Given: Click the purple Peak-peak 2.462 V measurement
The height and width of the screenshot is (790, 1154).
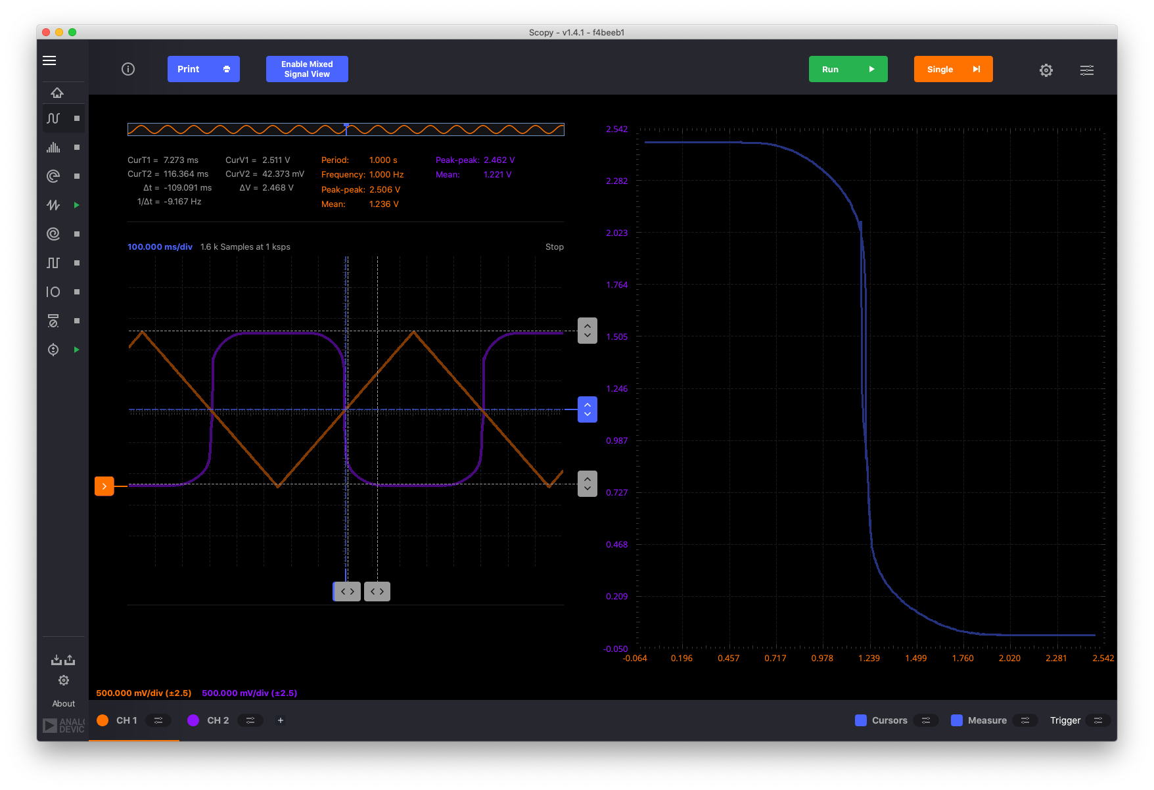Looking at the screenshot, I should coord(475,160).
